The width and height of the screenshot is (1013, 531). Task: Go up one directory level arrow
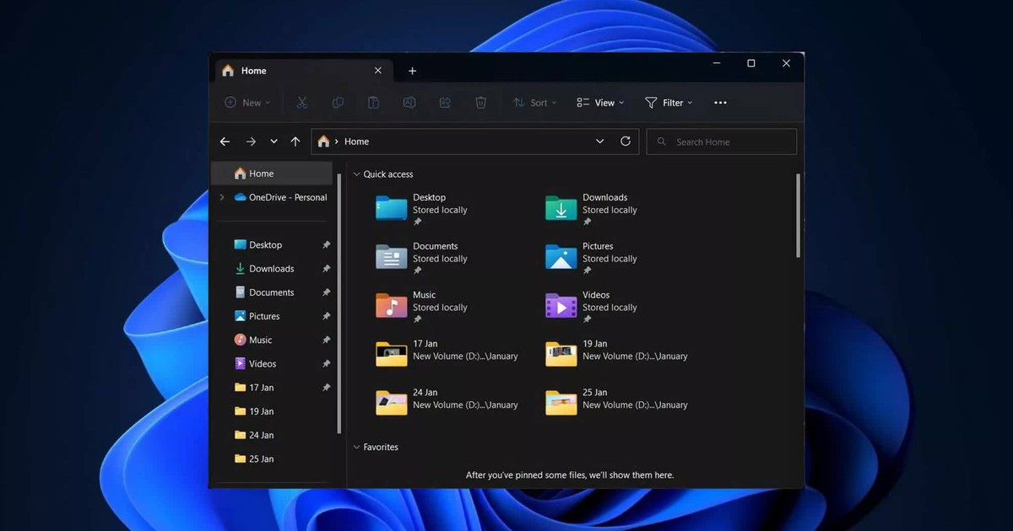tap(295, 142)
